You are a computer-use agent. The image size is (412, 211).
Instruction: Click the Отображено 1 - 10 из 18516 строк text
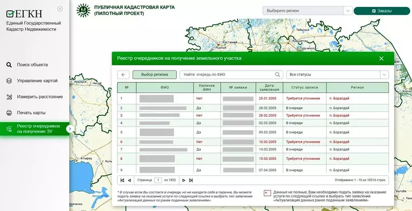click(360, 180)
